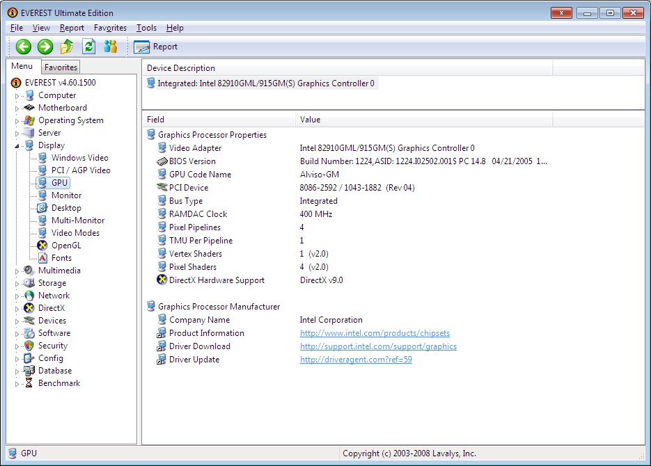Click the green Back arrow icon
The height and width of the screenshot is (466, 651).
coord(24,47)
